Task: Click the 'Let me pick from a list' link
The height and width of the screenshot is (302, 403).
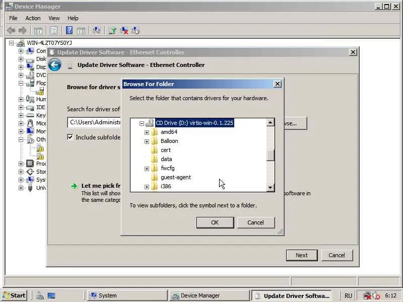Action: [x=101, y=186]
